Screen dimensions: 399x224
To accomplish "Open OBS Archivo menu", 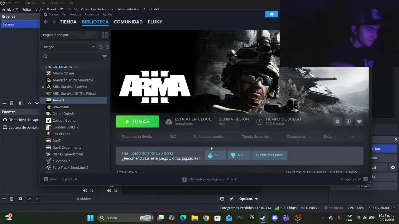I will (10, 10).
